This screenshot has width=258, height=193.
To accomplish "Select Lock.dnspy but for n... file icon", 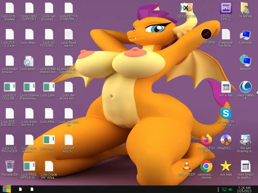I will click(29, 113).
